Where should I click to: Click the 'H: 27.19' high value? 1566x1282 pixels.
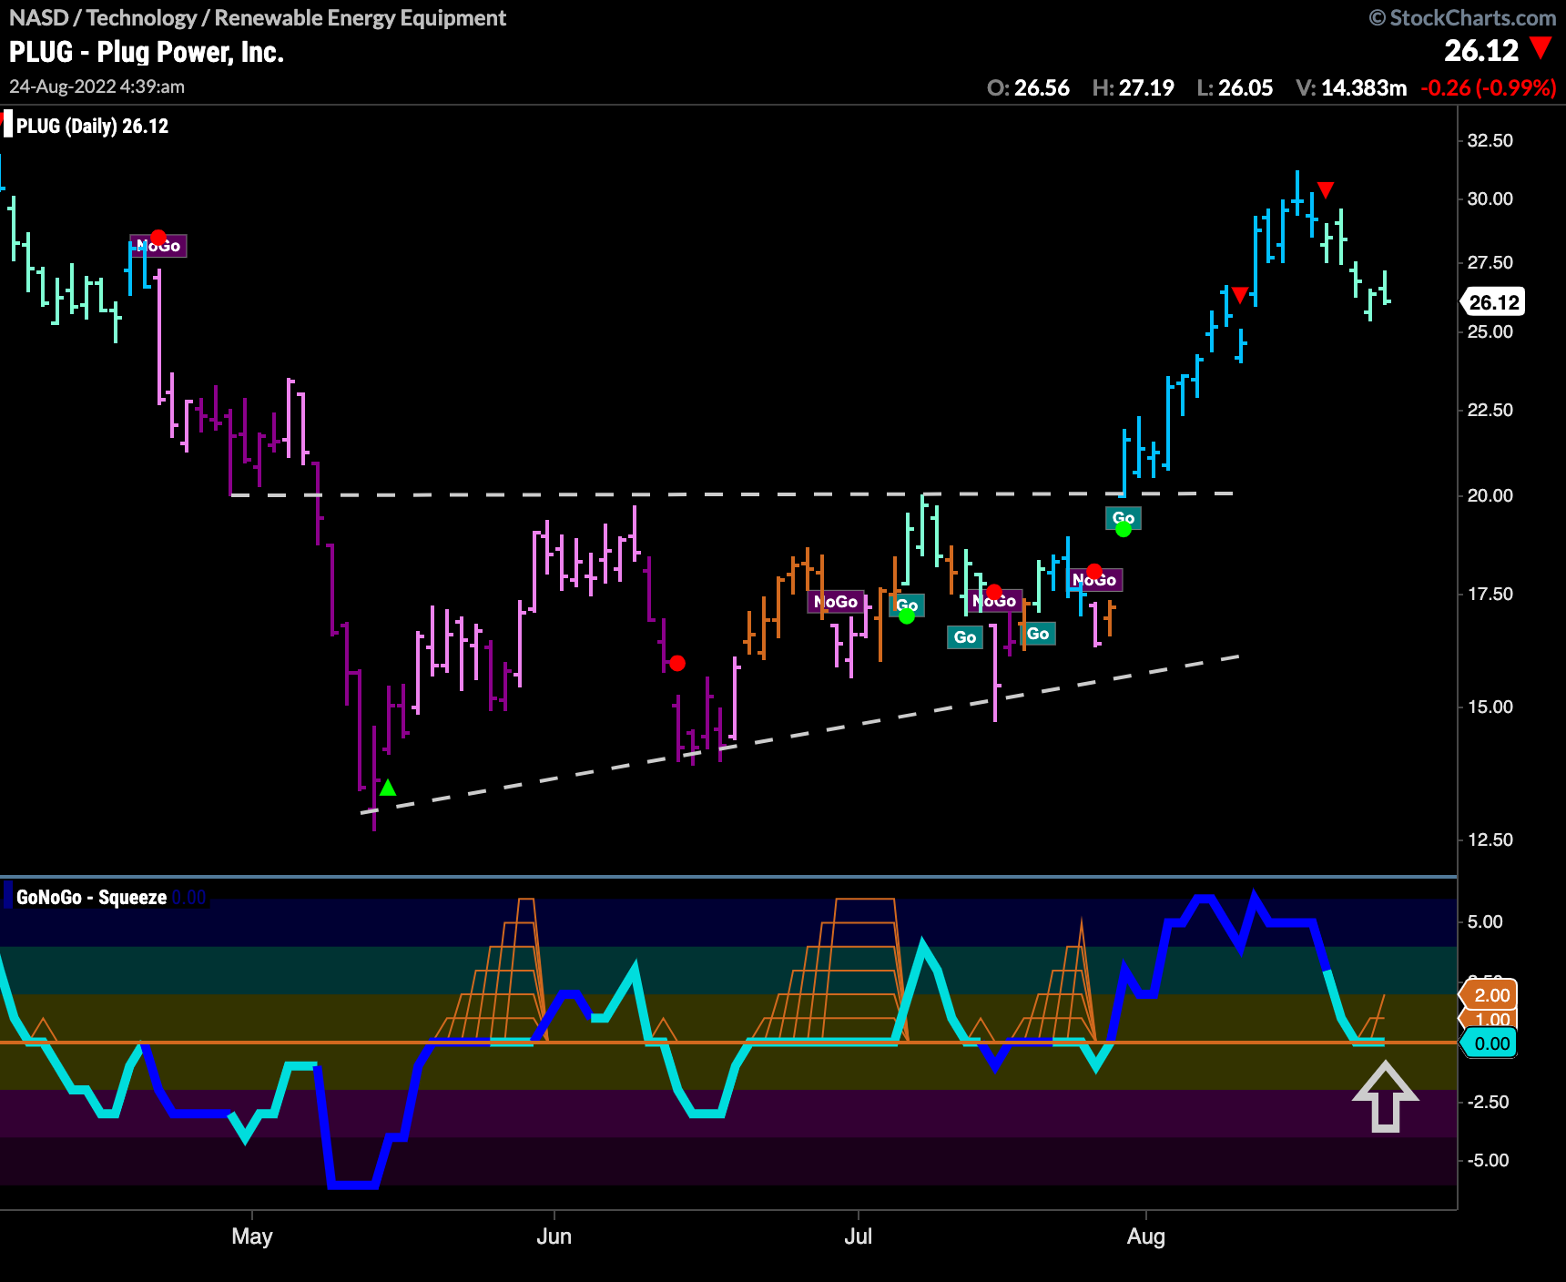[1133, 87]
